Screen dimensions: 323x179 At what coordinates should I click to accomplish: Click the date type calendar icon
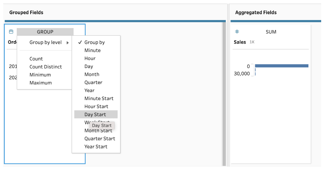(11, 32)
